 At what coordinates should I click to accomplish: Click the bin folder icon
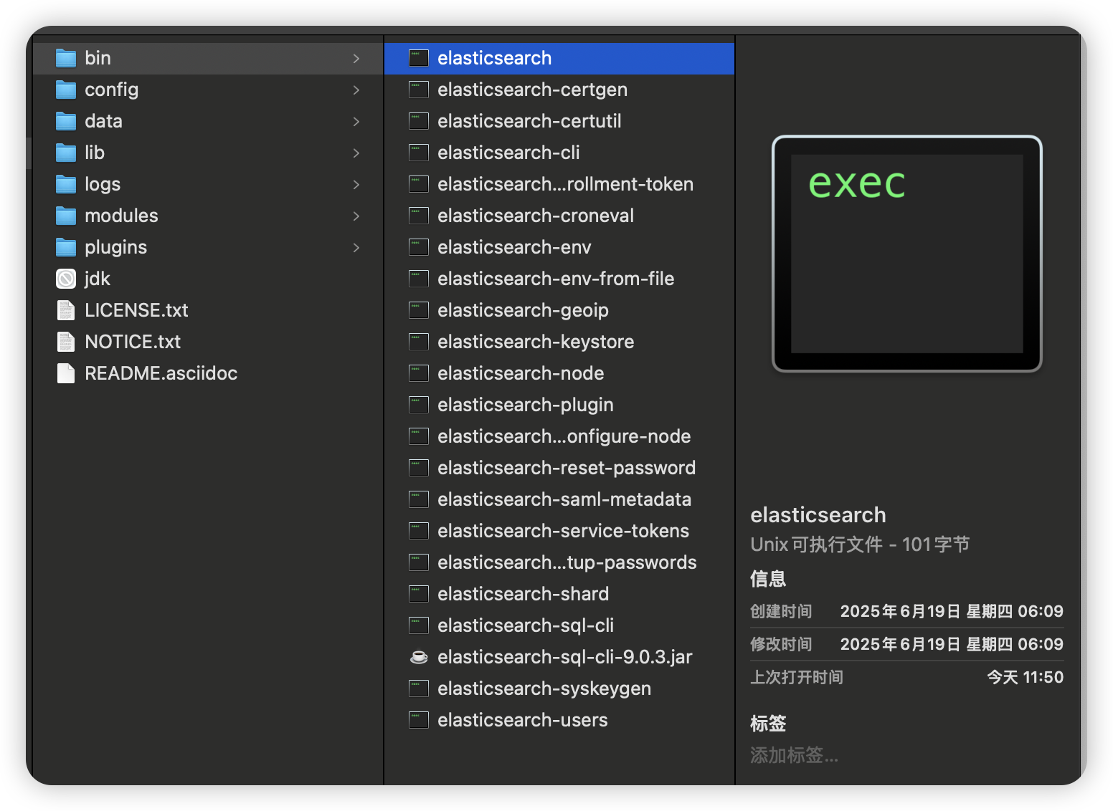(x=66, y=58)
